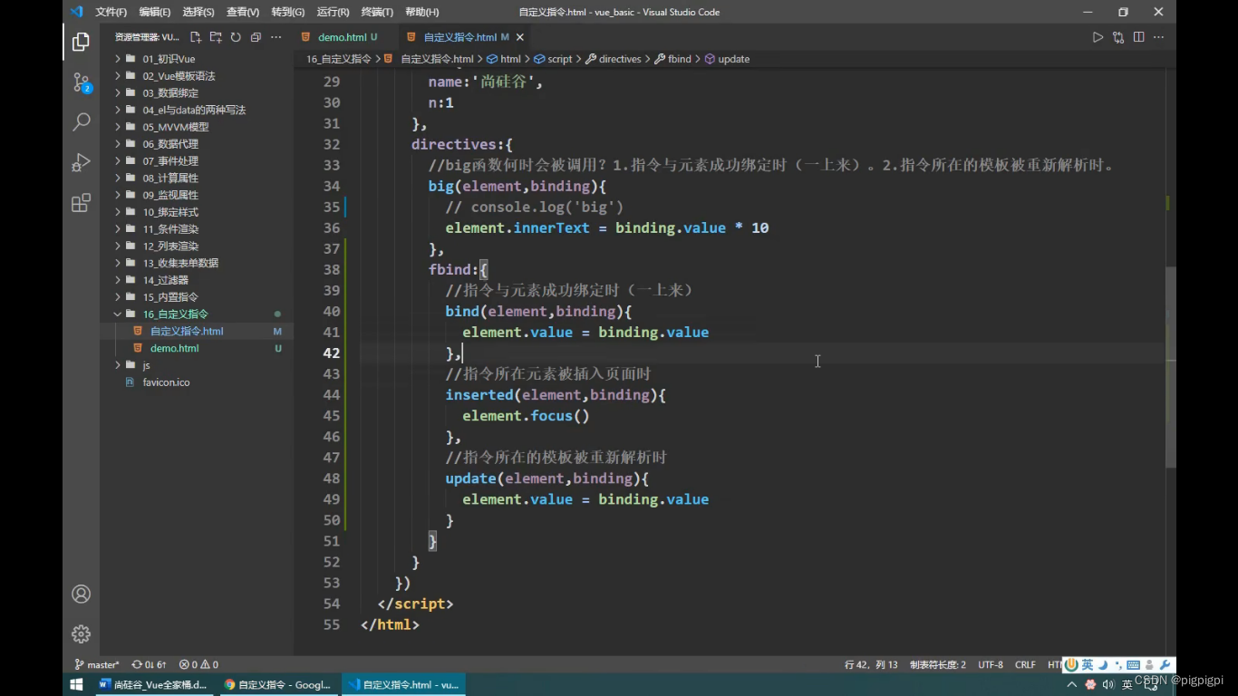Image resolution: width=1238 pixels, height=696 pixels.
Task: Open the 选择(S) menu
Action: [198, 12]
